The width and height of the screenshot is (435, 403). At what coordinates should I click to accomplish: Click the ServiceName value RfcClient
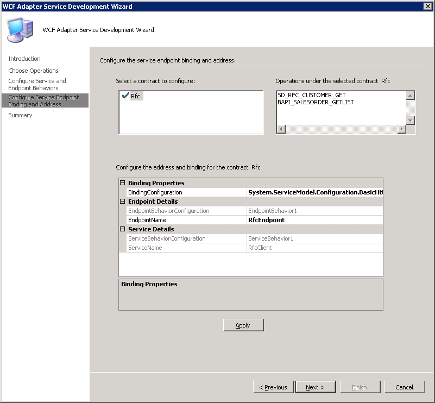(x=315, y=248)
